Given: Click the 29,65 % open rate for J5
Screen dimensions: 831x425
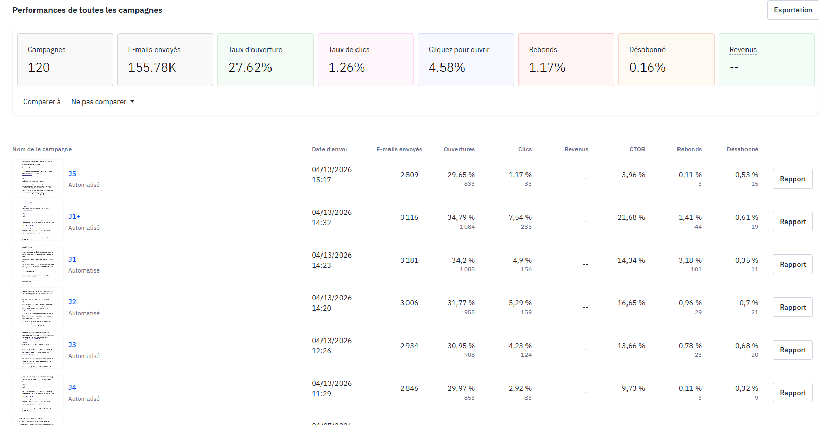Looking at the screenshot, I should pos(461,175).
